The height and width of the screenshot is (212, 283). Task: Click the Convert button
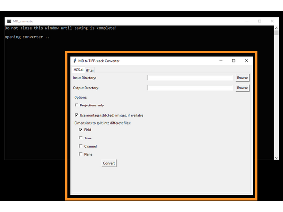(109, 163)
